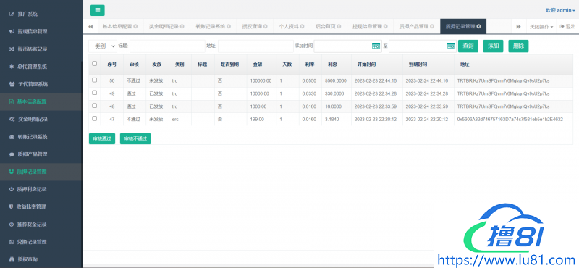Click the 100000.00 amount cell
This screenshot has width=579, height=268.
tap(261, 80)
